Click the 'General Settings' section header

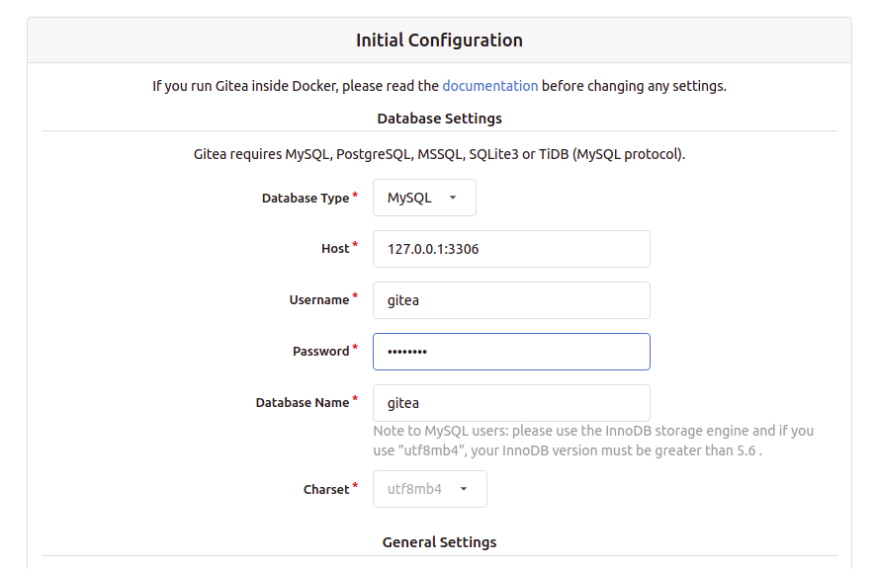[439, 542]
